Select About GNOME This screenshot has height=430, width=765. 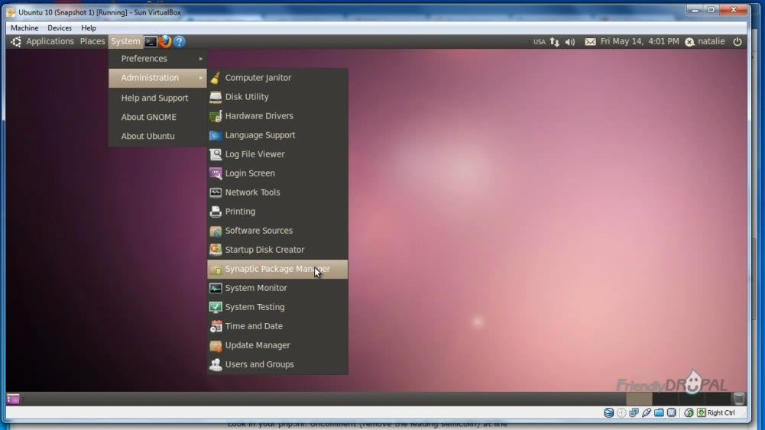[157, 117]
